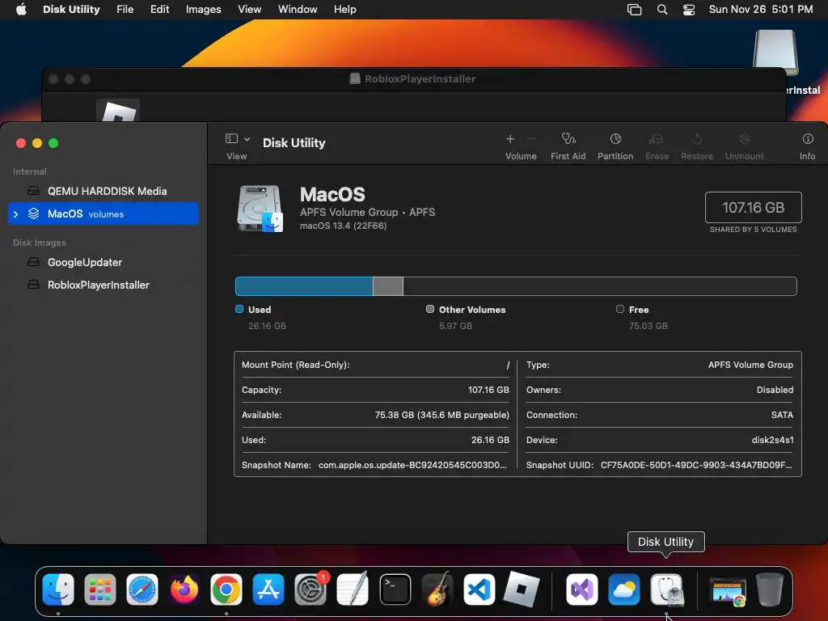Click the MacOS drive icon image

(x=260, y=209)
